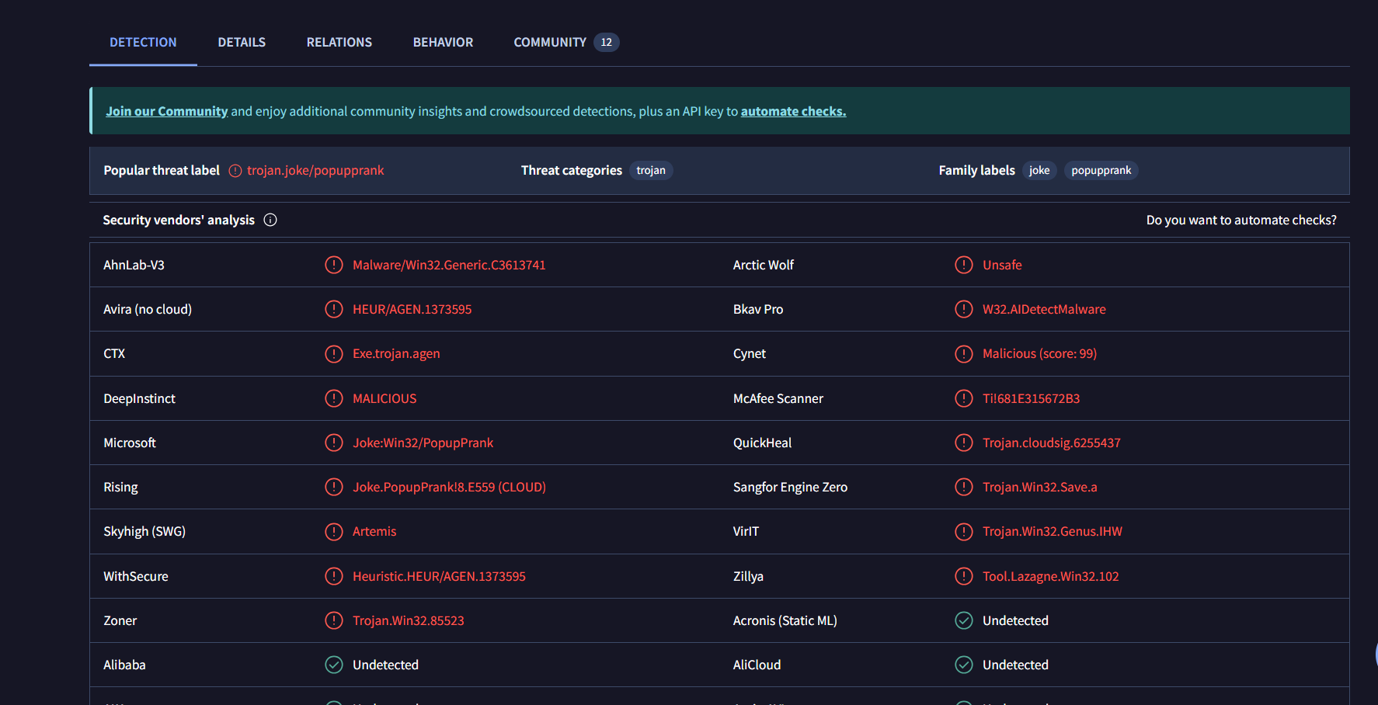
Task: Click the warning icon for Cynet detection
Action: pos(964,354)
